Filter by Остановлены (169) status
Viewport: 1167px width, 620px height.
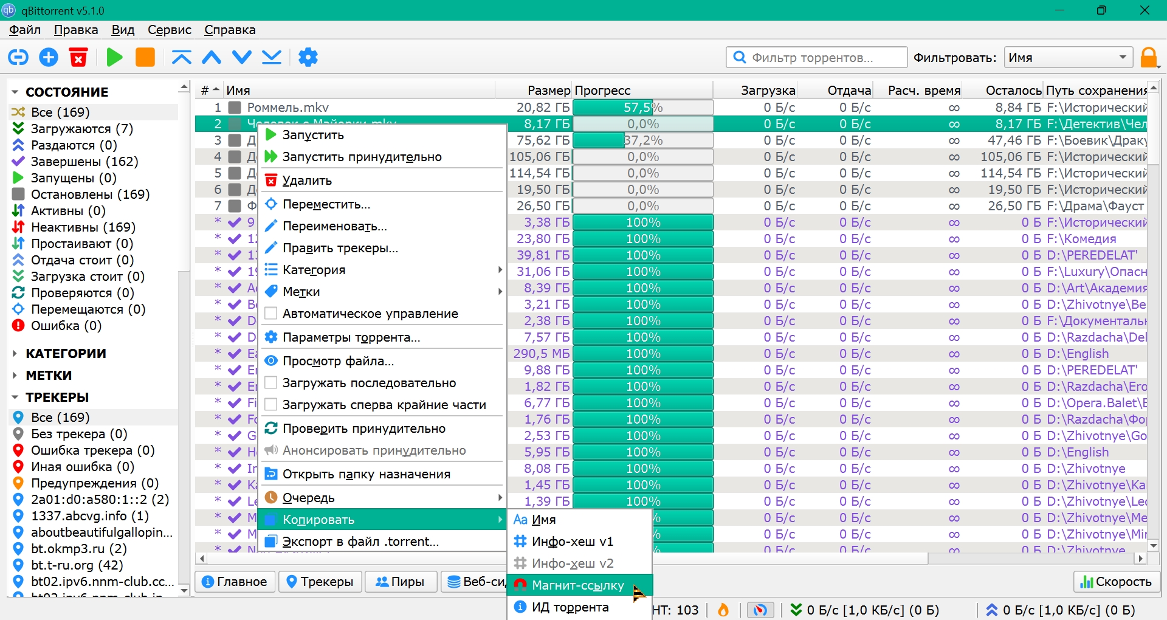tap(90, 195)
